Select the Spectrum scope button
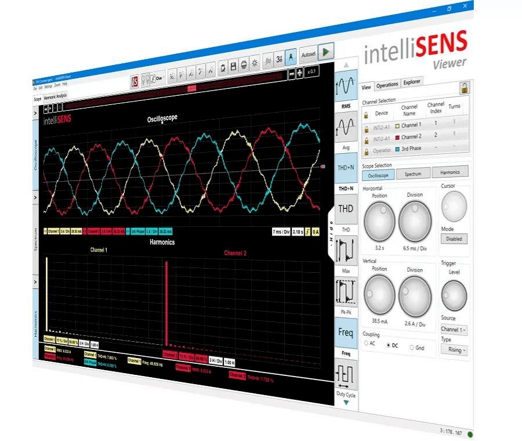This screenshot has width=522, height=441. (x=415, y=173)
